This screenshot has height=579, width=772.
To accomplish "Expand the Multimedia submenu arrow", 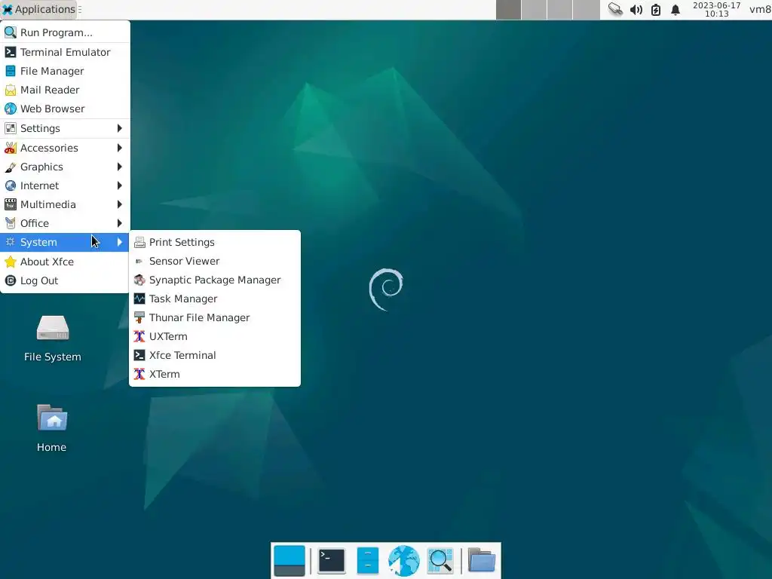I will (x=120, y=204).
